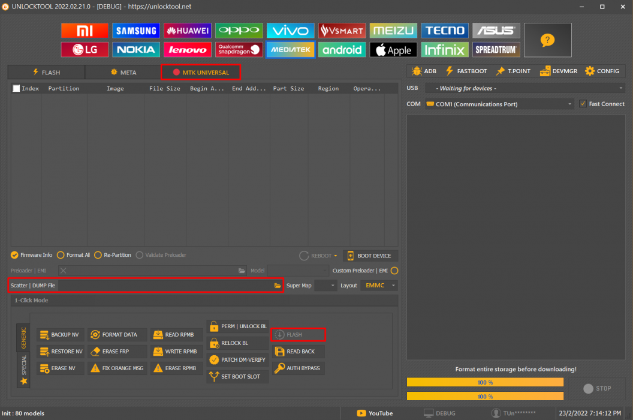Pick the Vivo brand logo
Image resolution: width=633 pixels, height=420 pixels.
click(290, 31)
